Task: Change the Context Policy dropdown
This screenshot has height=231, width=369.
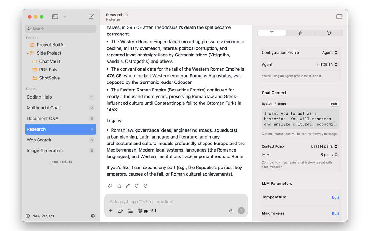Action: tap(324, 147)
